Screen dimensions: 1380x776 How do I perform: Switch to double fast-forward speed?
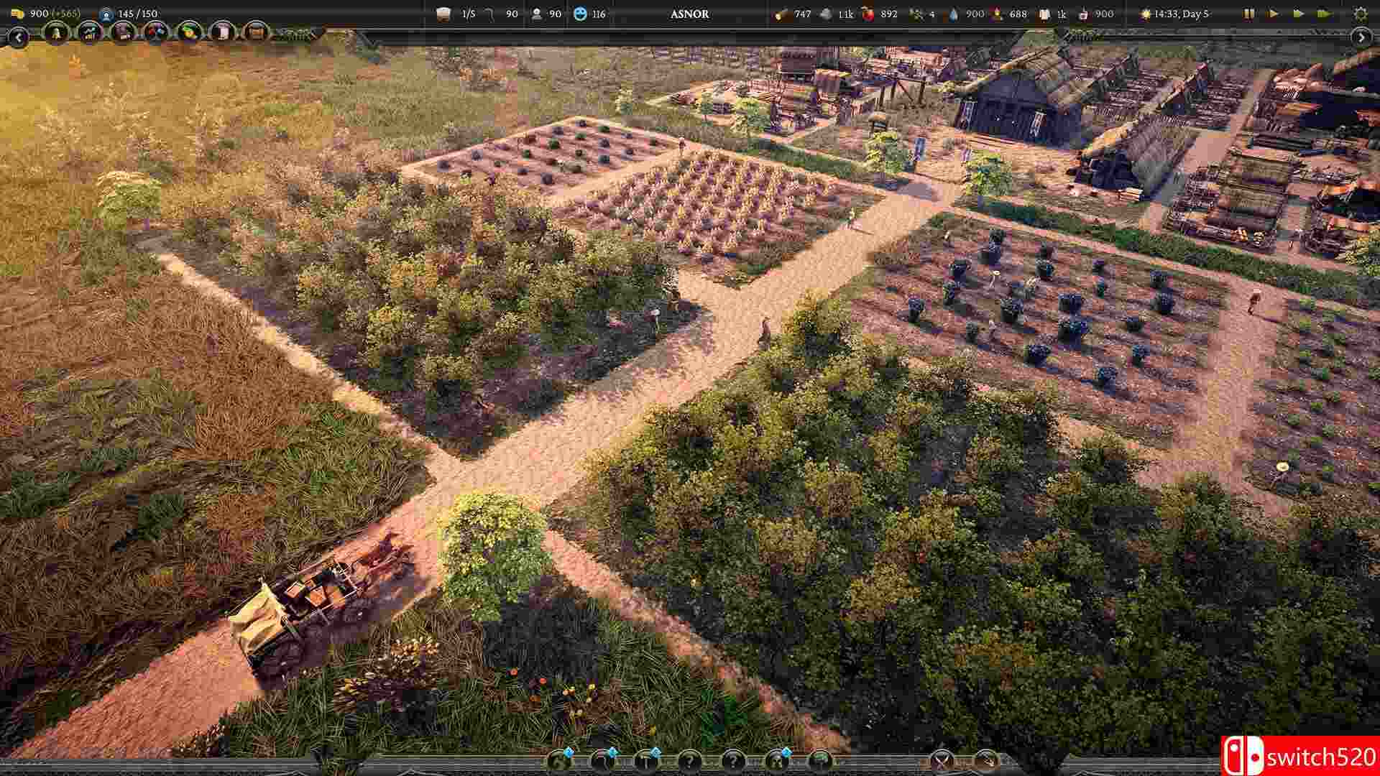pyautogui.click(x=1298, y=14)
